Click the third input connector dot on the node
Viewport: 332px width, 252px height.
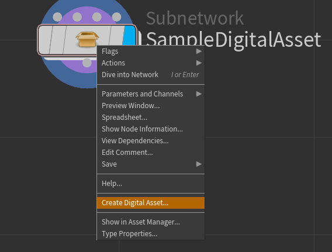[x=97, y=17]
